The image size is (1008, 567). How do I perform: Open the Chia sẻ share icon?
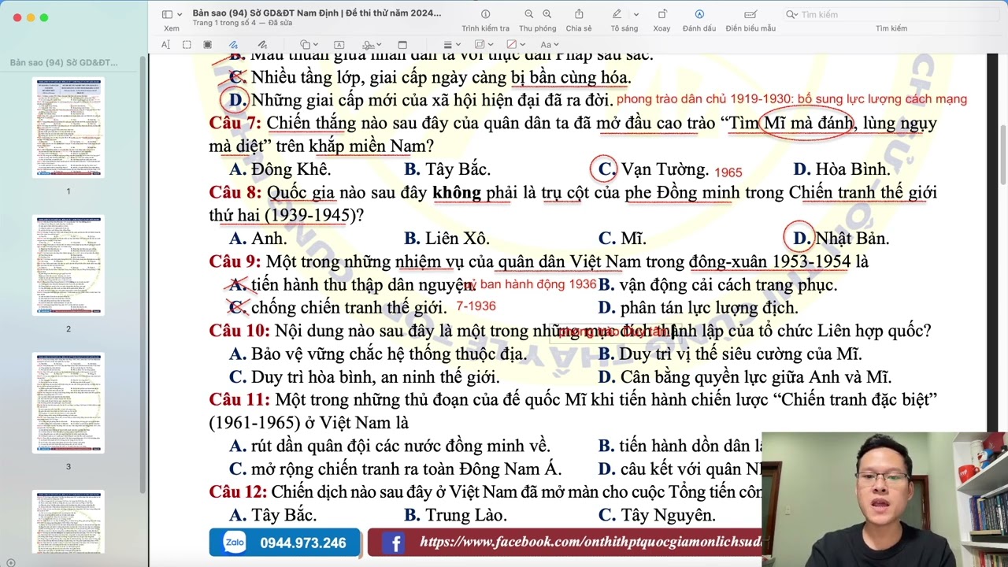tap(579, 14)
